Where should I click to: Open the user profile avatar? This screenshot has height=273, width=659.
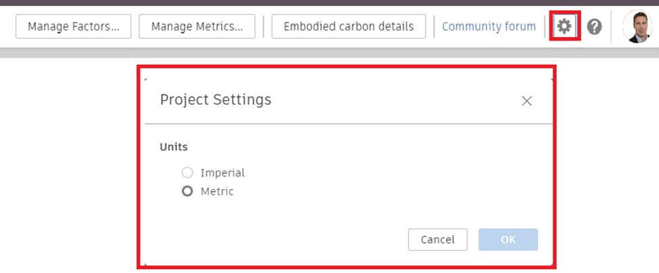(x=637, y=27)
